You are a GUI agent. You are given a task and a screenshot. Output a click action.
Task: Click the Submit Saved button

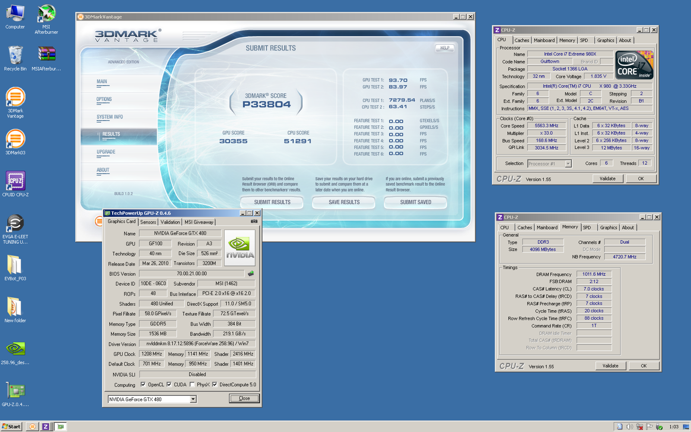coord(415,202)
